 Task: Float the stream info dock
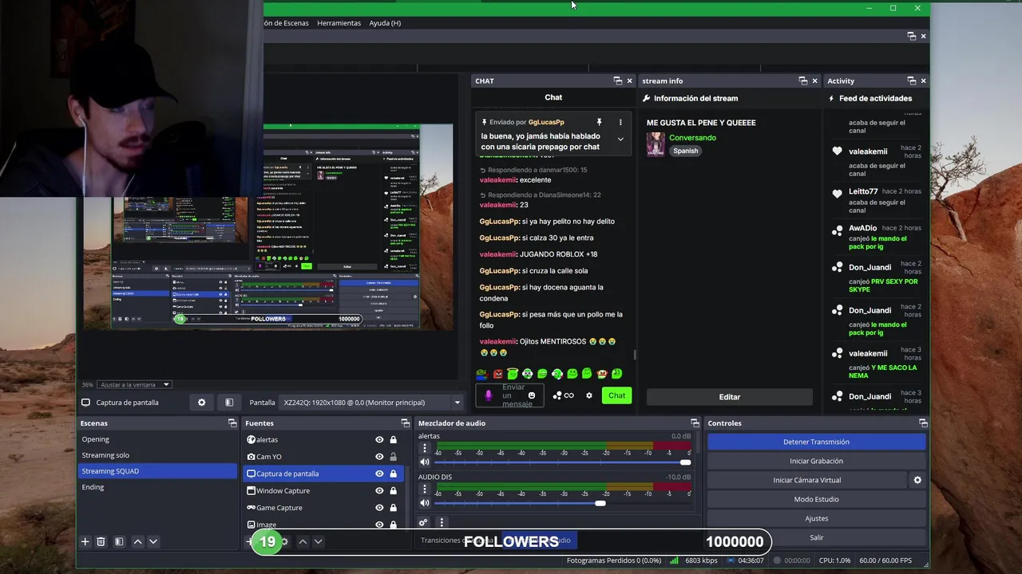pyautogui.click(x=803, y=81)
